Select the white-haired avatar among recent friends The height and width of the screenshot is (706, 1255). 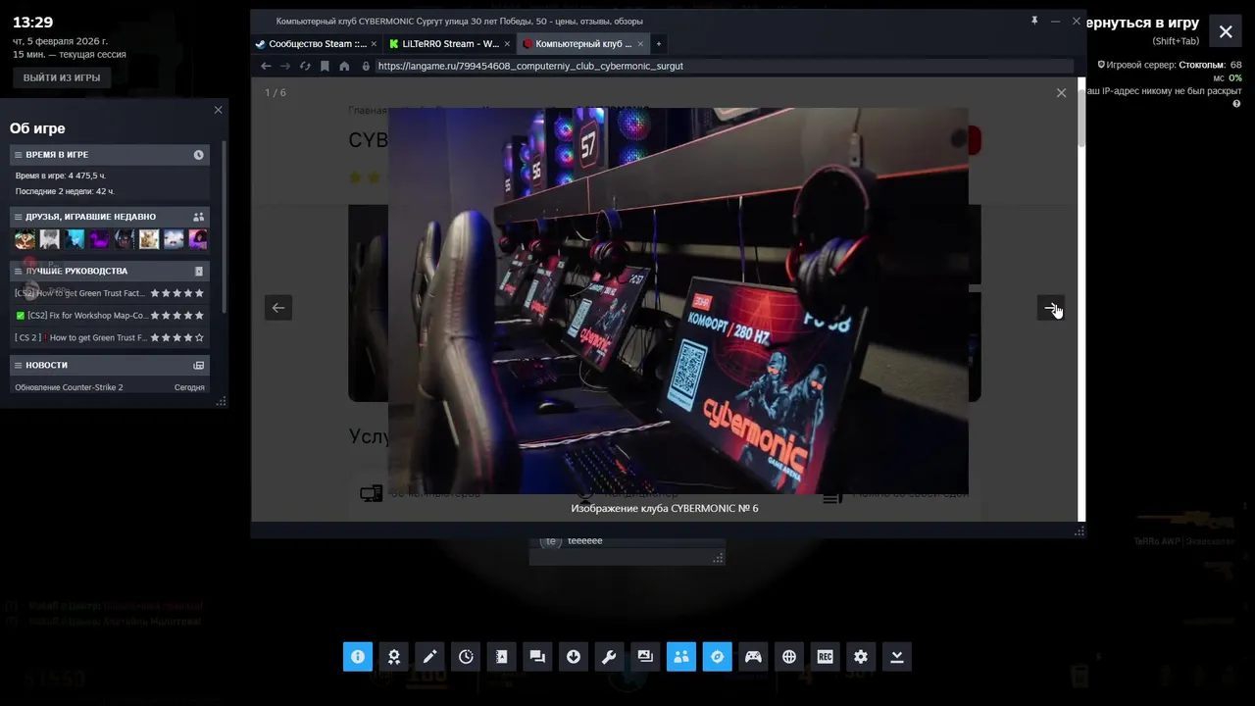[x=49, y=239]
